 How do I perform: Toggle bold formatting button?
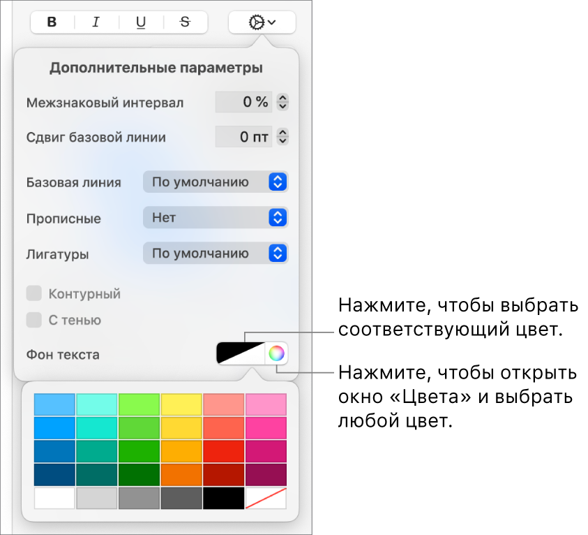52,22
